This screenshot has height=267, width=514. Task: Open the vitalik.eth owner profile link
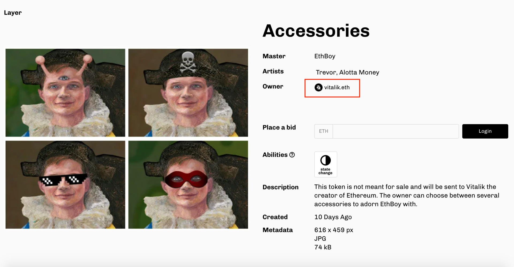pyautogui.click(x=337, y=87)
